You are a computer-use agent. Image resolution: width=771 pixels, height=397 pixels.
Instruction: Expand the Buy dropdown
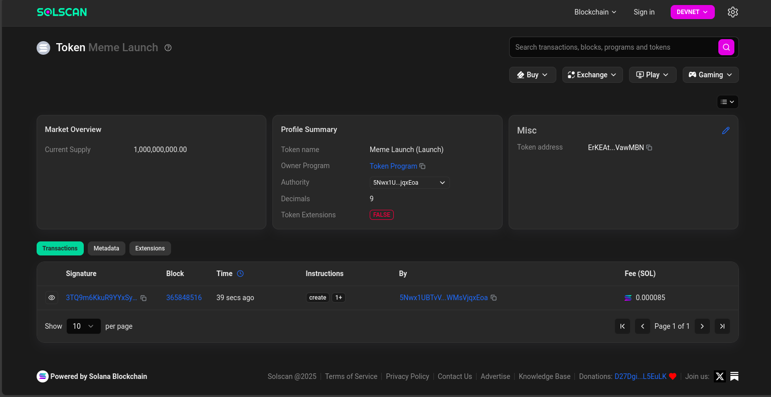532,75
